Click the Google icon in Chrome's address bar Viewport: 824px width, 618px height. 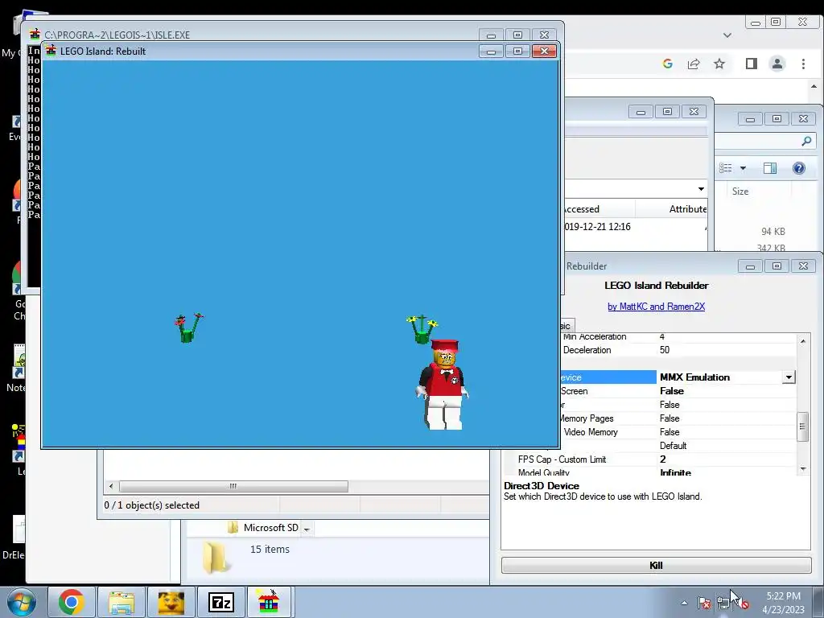point(667,64)
